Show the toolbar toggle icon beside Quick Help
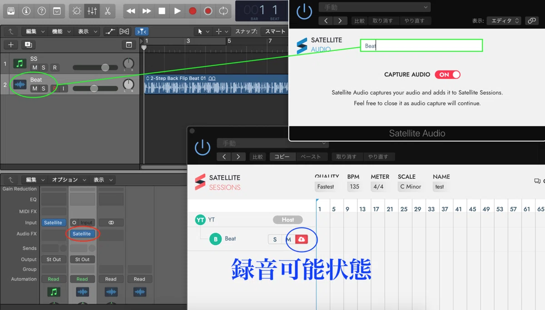The height and width of the screenshot is (310, 545). coord(57,10)
